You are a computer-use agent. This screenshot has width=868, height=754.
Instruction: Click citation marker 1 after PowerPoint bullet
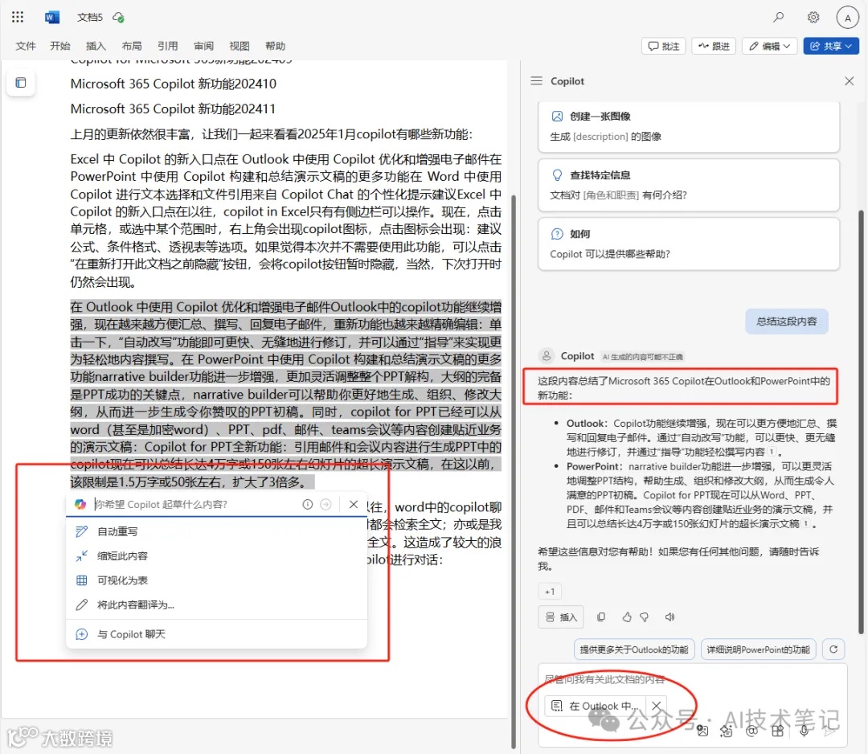click(806, 524)
